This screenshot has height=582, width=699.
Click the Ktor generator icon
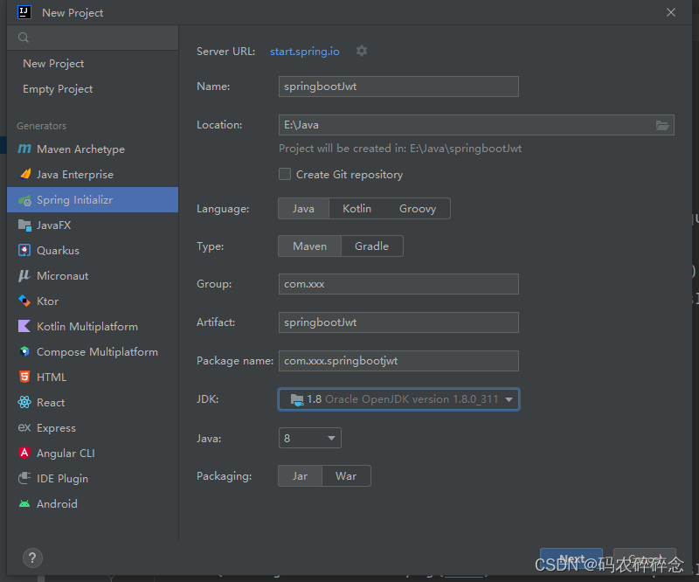pyautogui.click(x=24, y=301)
